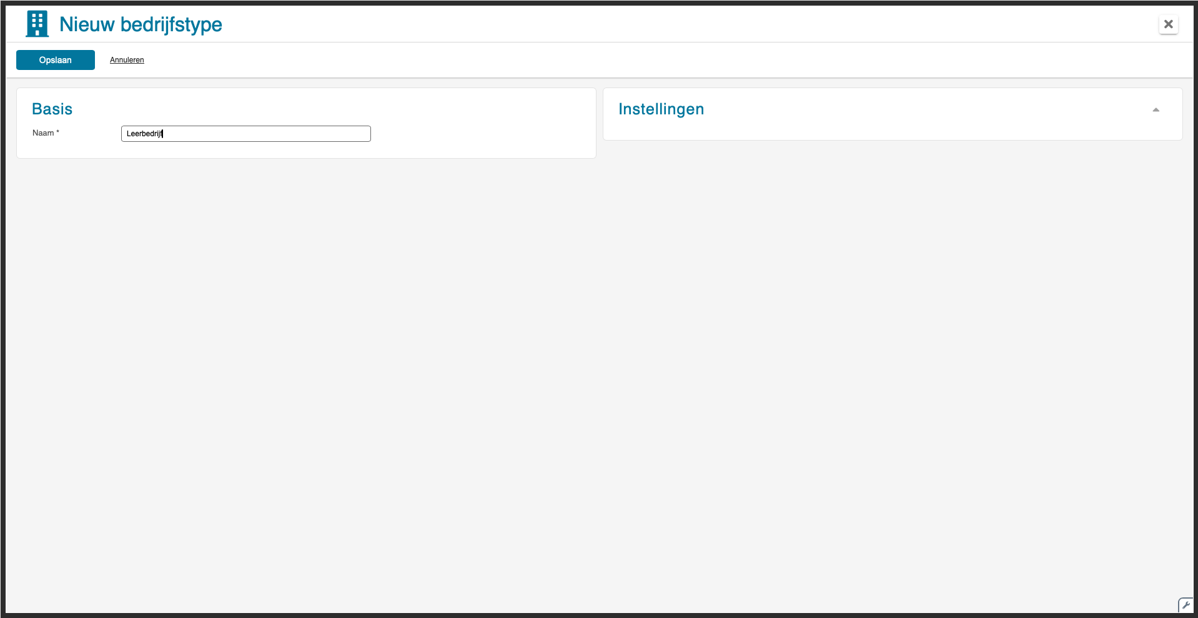Open the wrench tool icon at the bottom corner

(x=1186, y=605)
